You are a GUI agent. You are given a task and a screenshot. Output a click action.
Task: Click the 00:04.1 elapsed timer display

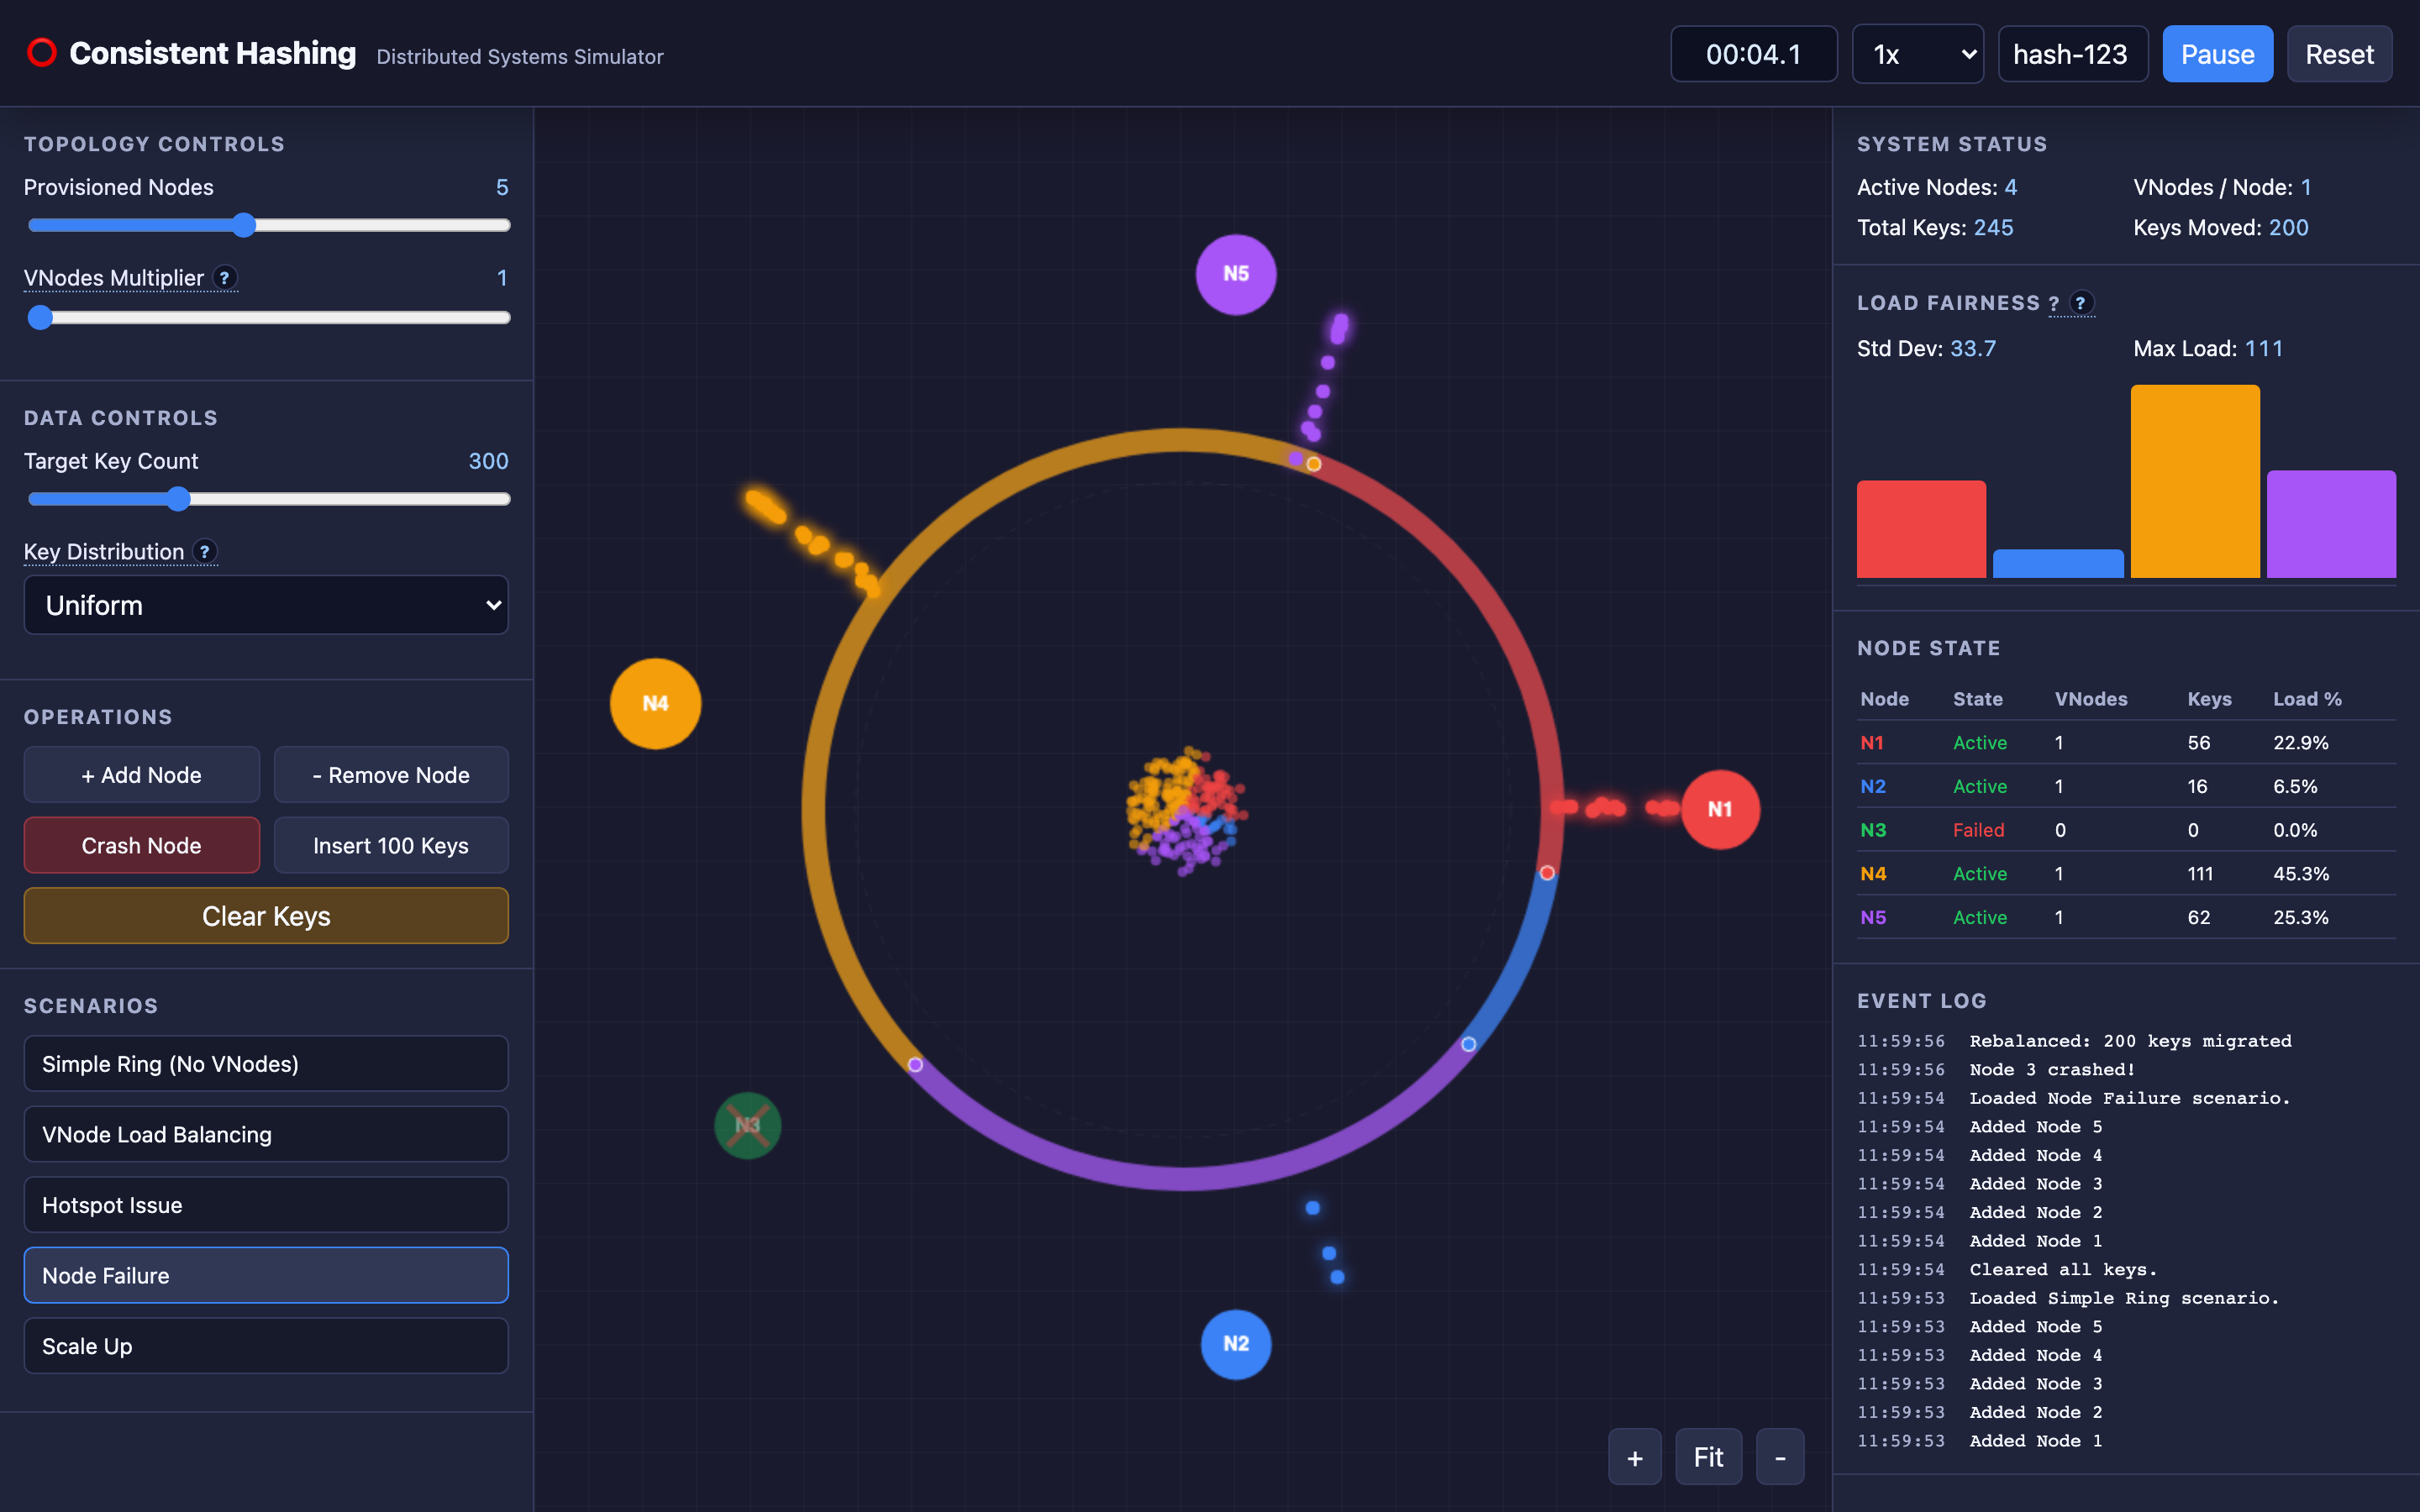[1754, 54]
